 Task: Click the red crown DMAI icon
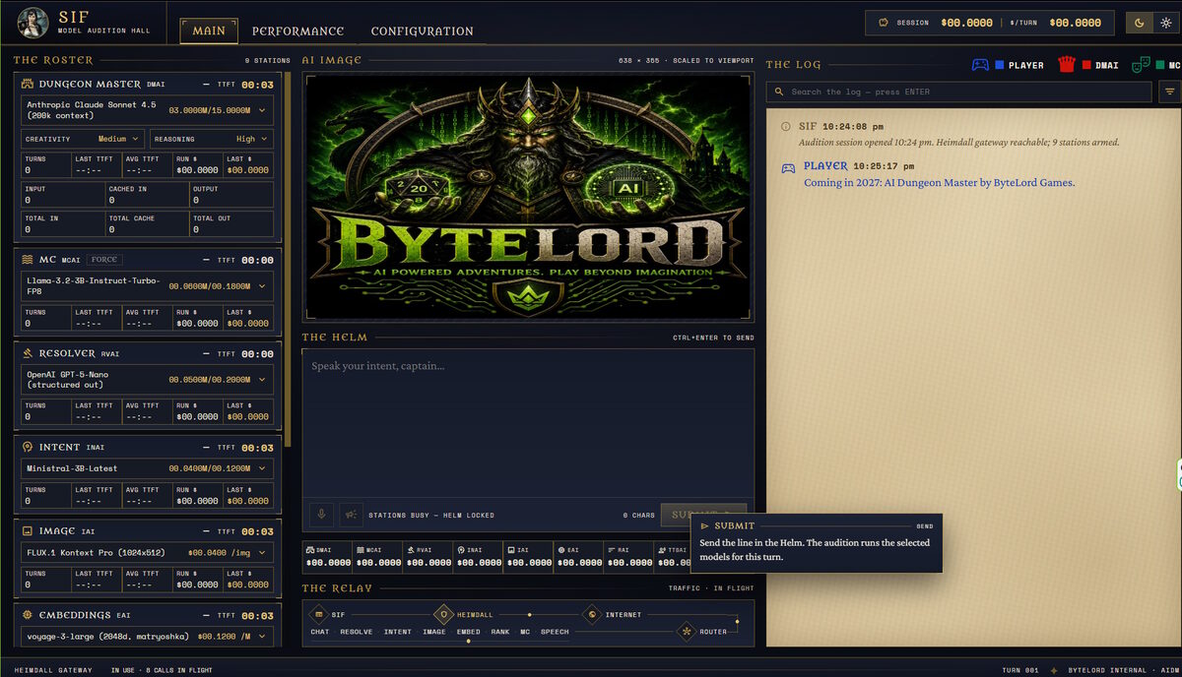coord(1066,65)
